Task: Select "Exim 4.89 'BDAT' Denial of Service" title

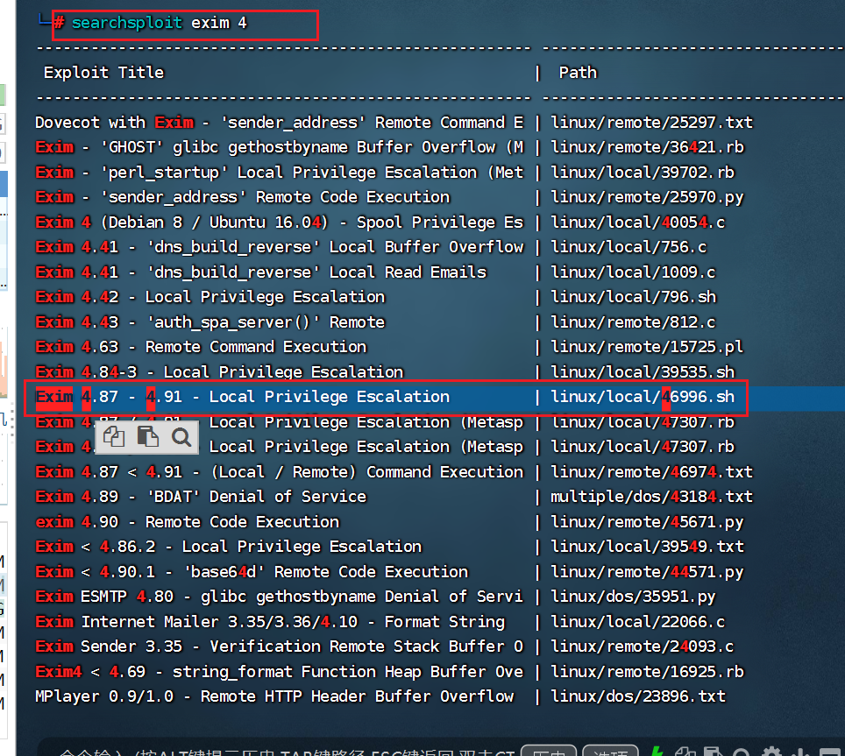Action: 201,497
